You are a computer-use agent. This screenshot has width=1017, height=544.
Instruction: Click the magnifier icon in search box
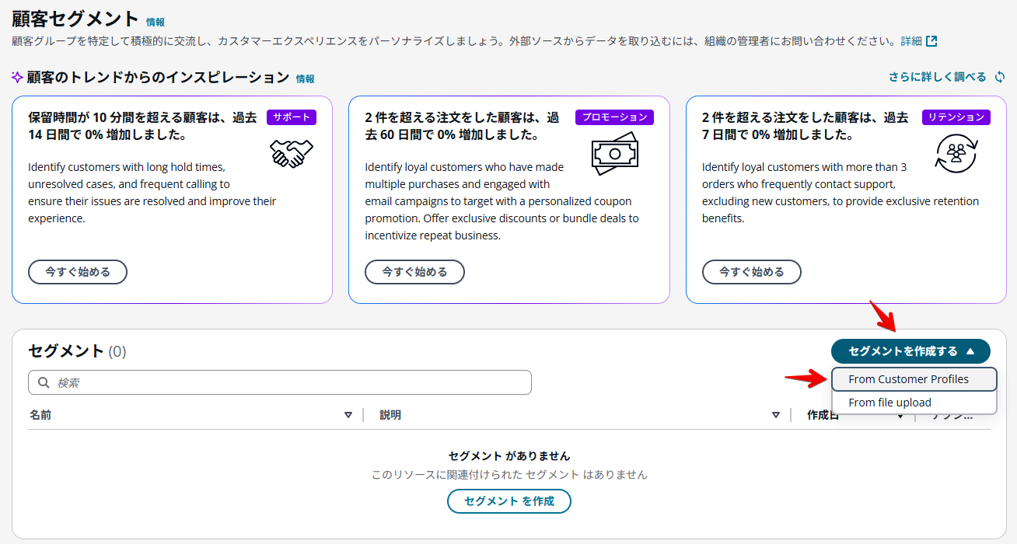[x=44, y=382]
